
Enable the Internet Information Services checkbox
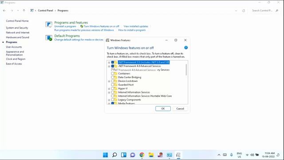tap(113, 92)
